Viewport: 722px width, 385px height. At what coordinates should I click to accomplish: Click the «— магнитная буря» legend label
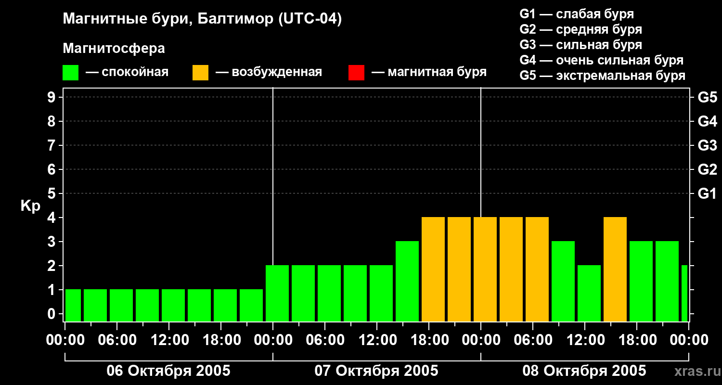[429, 72]
